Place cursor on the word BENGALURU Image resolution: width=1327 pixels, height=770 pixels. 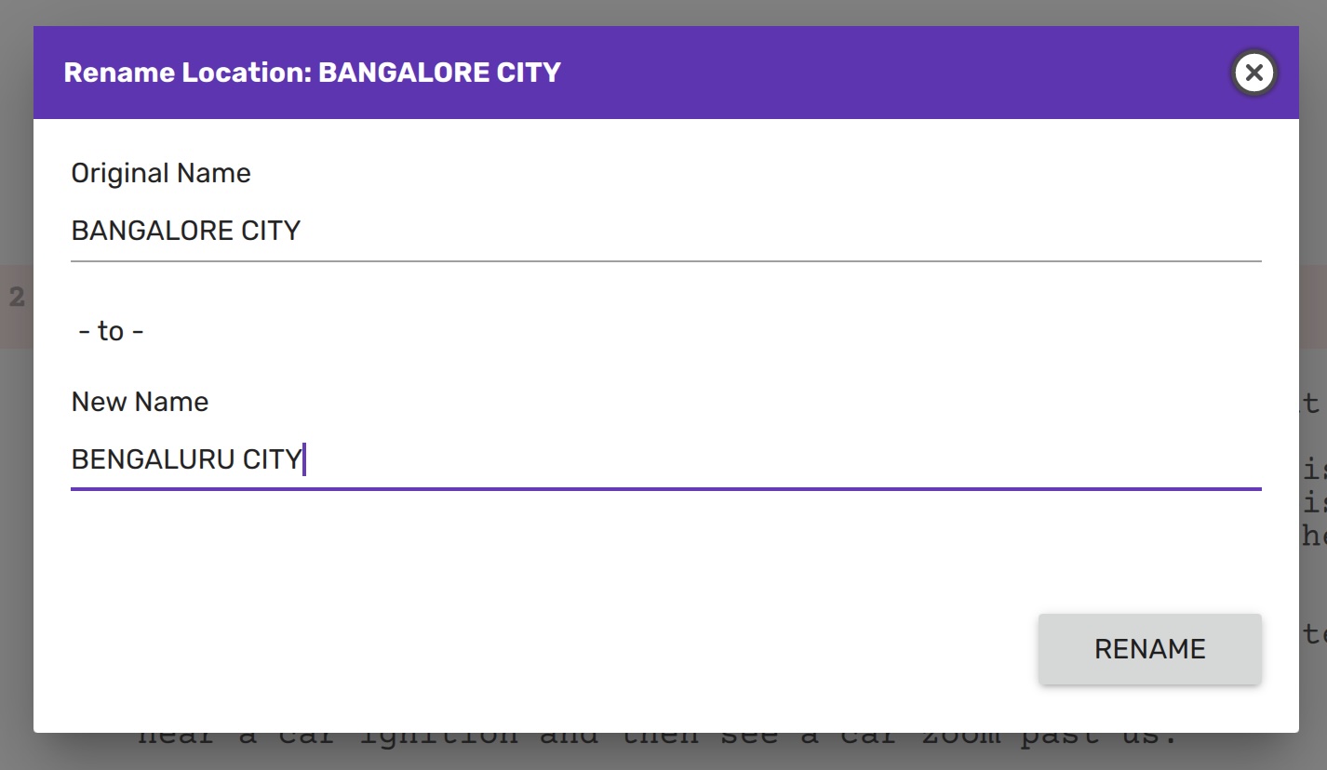pyautogui.click(x=153, y=459)
